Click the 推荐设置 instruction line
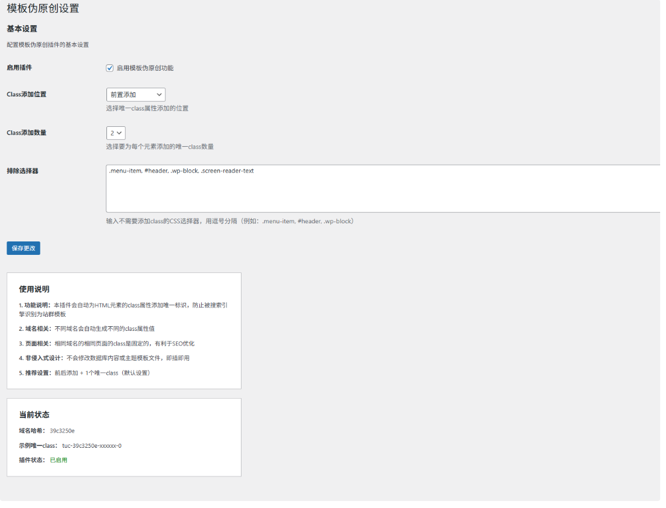The height and width of the screenshot is (508, 666). [85, 373]
